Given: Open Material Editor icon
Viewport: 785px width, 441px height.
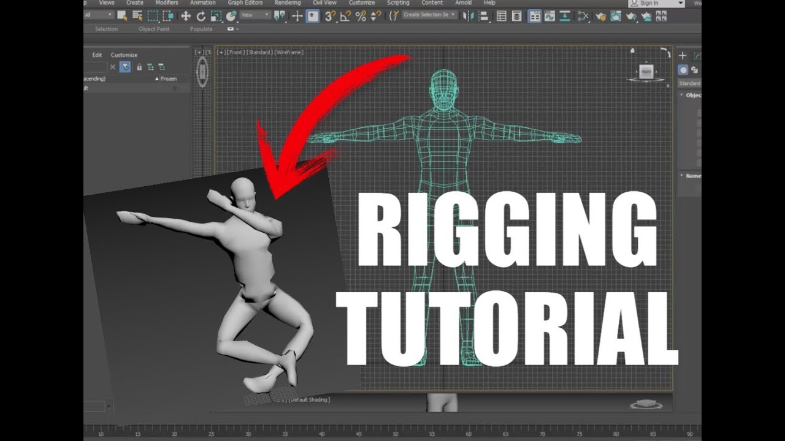Looking at the screenshot, I should coord(583,16).
